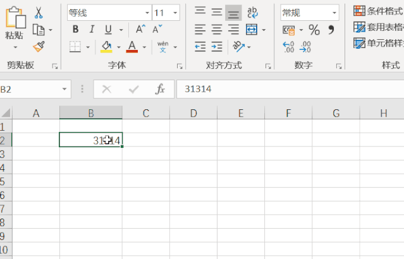The image size is (404, 259).
Task: Cut selection with the scissors icon
Action: 39,13
